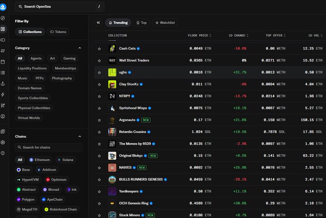Switch to the Top tab
The height and width of the screenshot is (218, 326).
click(141, 23)
